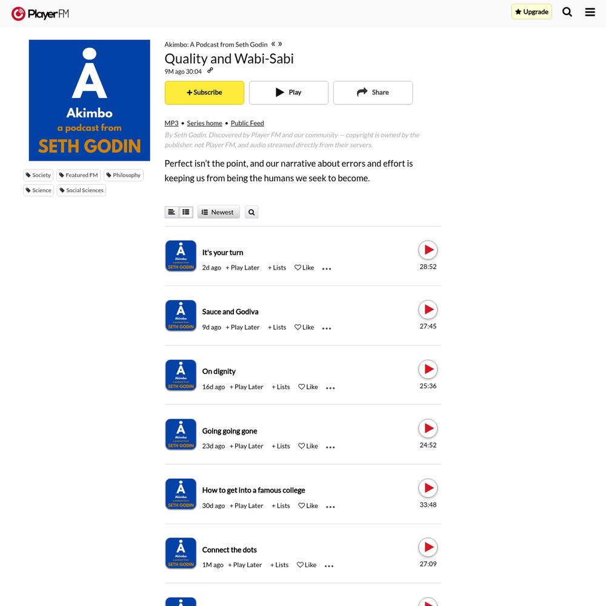
Task: Add Sauce and Godiva to Play Later
Action: click(x=242, y=327)
